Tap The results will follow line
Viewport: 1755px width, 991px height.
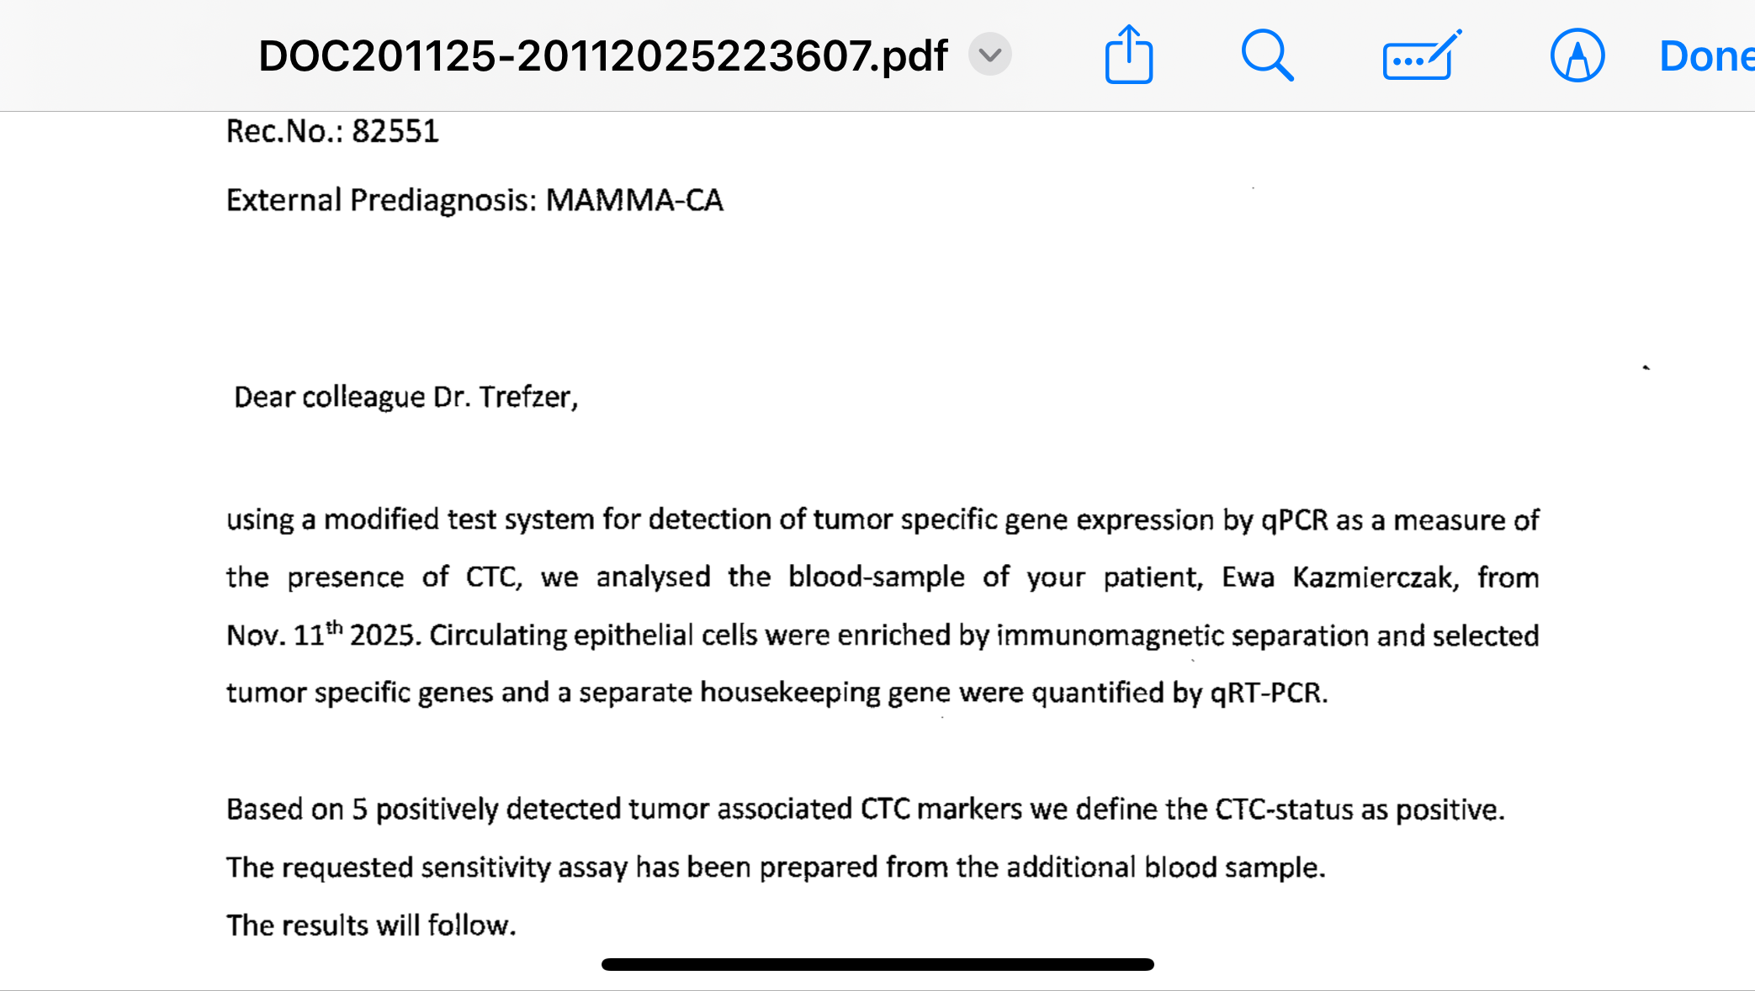click(371, 925)
